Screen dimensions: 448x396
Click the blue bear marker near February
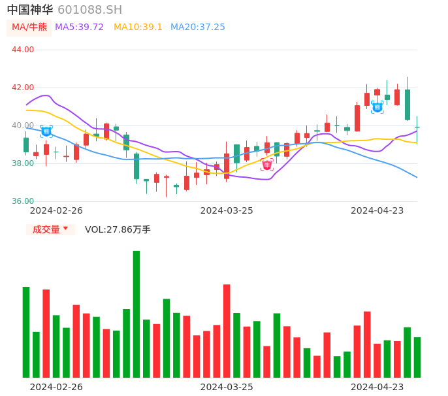click(46, 131)
